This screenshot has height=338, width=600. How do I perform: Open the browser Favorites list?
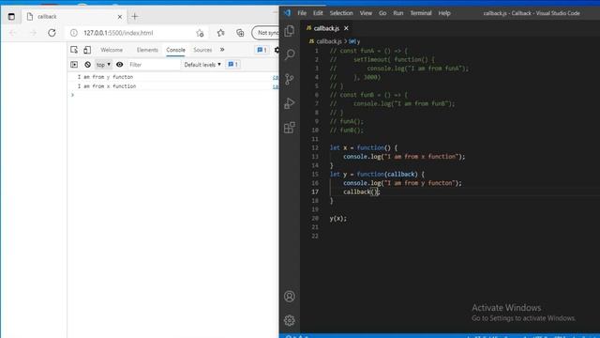(221, 33)
